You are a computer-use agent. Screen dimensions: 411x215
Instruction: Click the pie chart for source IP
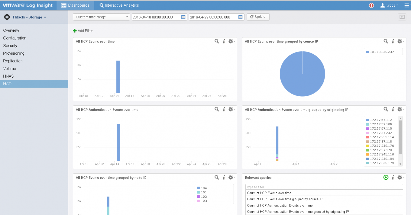tap(302, 74)
